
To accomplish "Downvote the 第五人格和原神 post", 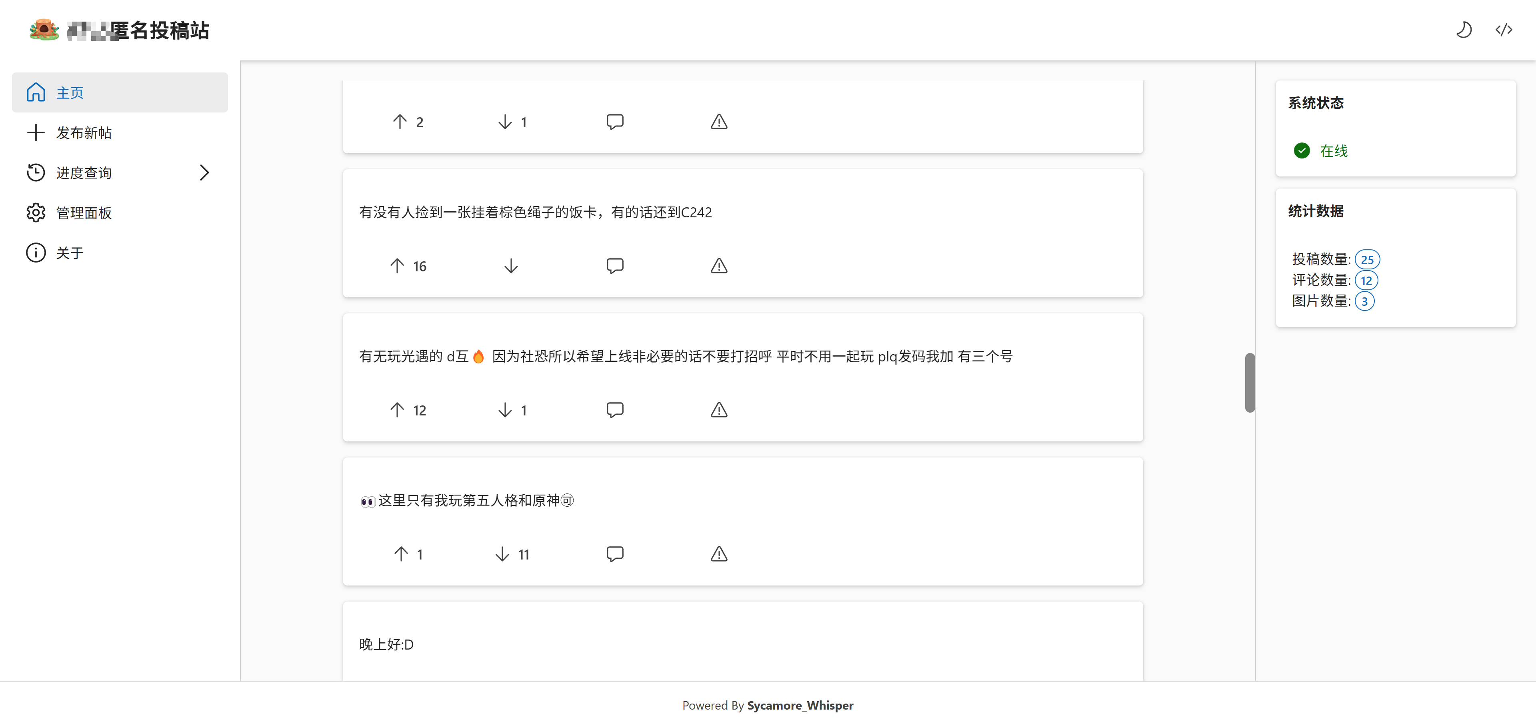I will point(503,554).
